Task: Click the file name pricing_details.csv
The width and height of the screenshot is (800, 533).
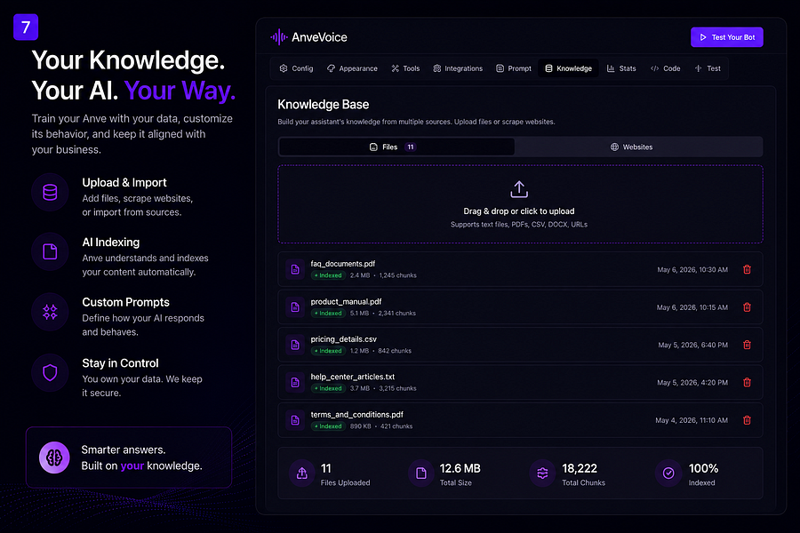Action: (343, 339)
